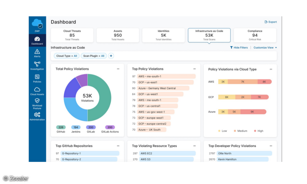Open Policy Violations via Cloud Type menu
This screenshot has width=307, height=184.
(x=271, y=69)
